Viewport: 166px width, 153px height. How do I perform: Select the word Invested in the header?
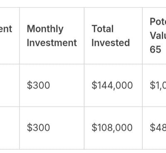111,43
